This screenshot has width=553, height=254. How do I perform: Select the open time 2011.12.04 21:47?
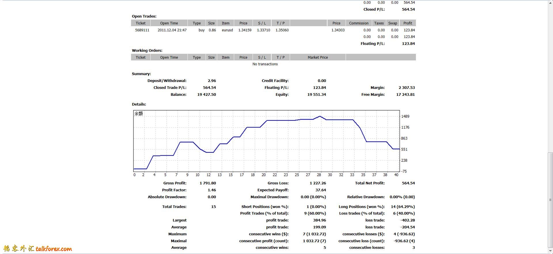coord(172,30)
